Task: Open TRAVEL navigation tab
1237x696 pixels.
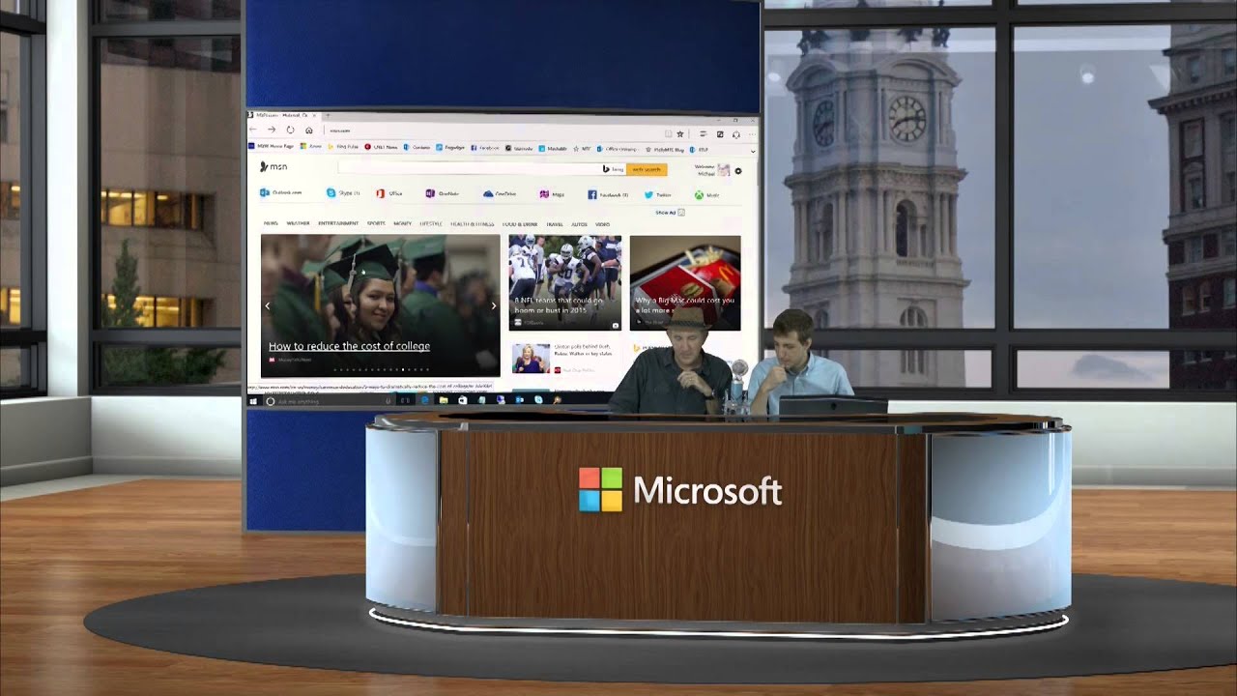Action: 554,224
